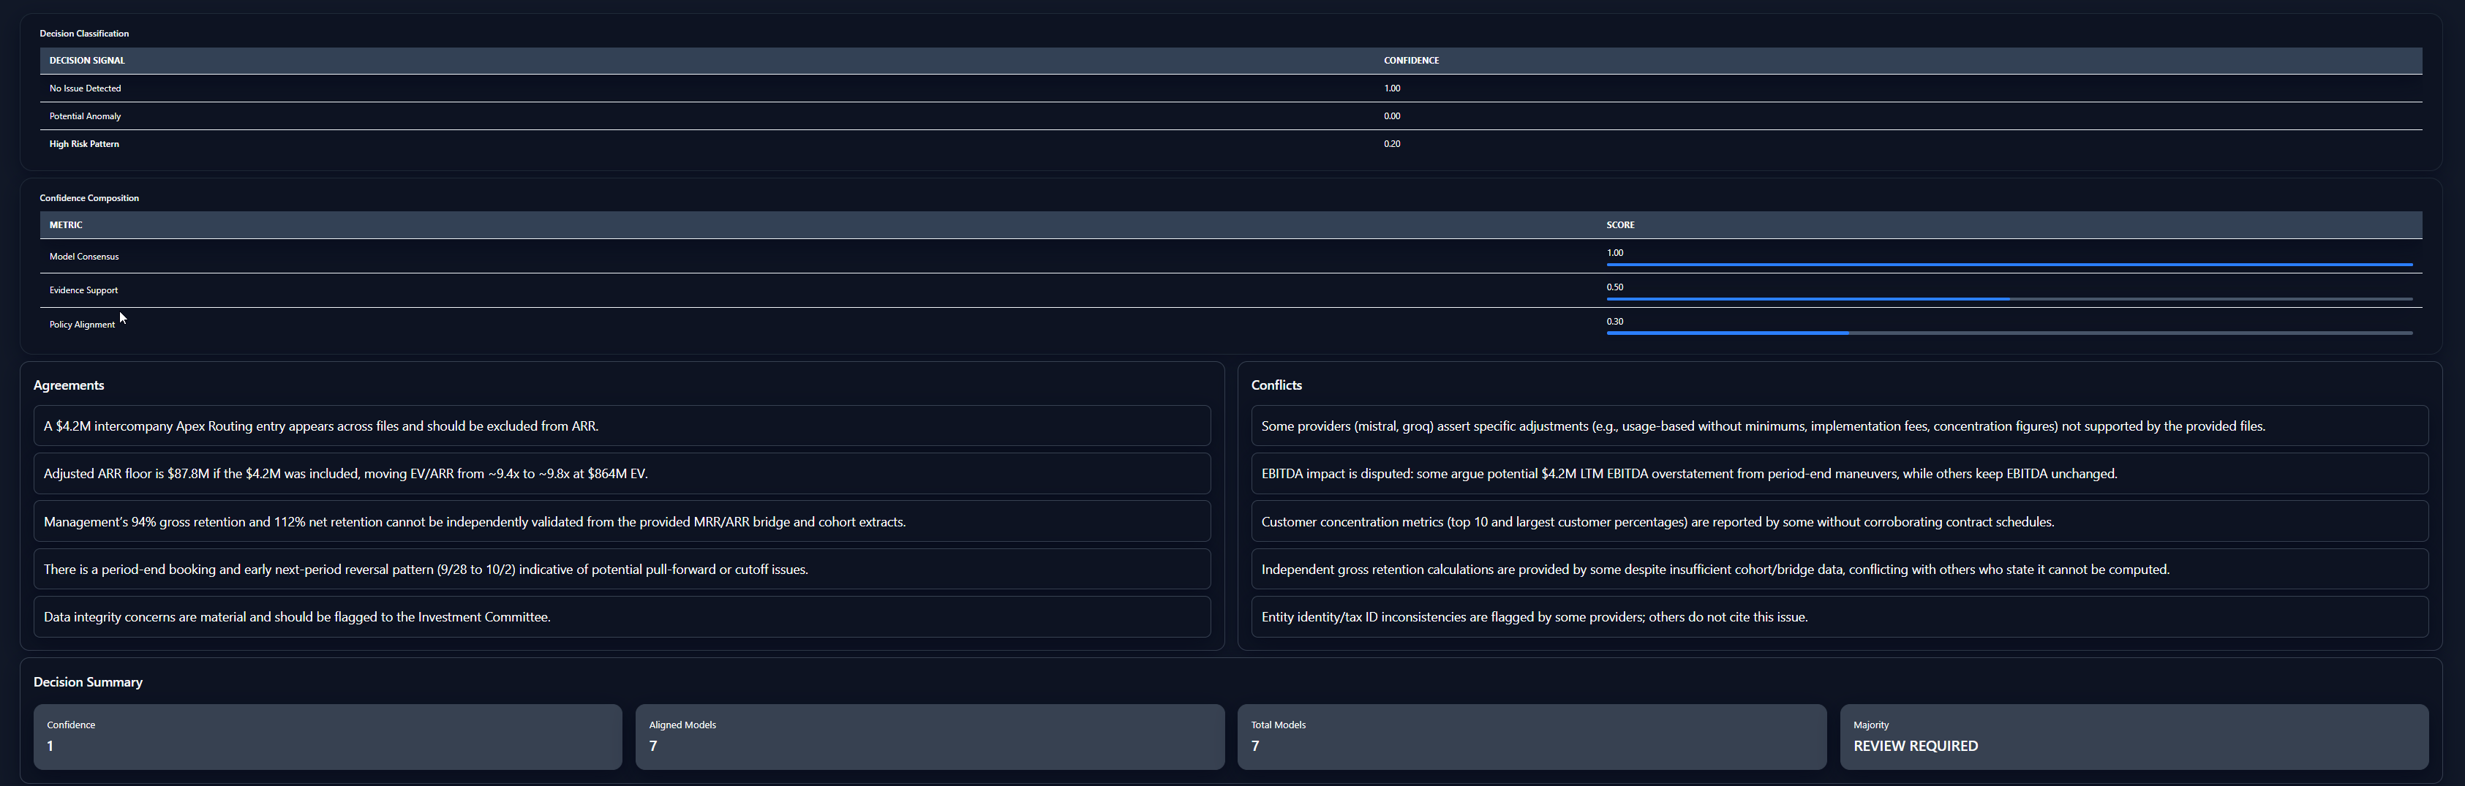The width and height of the screenshot is (2465, 786).
Task: Click the Policy Alignment score bar
Action: (x=2009, y=333)
